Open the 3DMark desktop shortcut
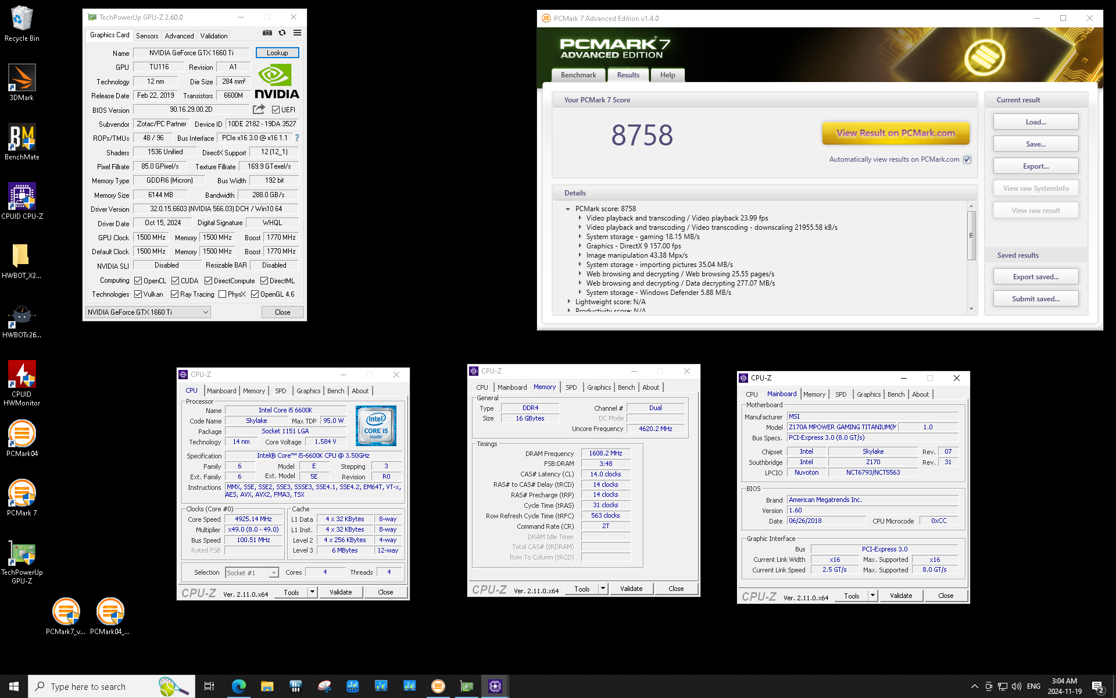 tap(22, 82)
